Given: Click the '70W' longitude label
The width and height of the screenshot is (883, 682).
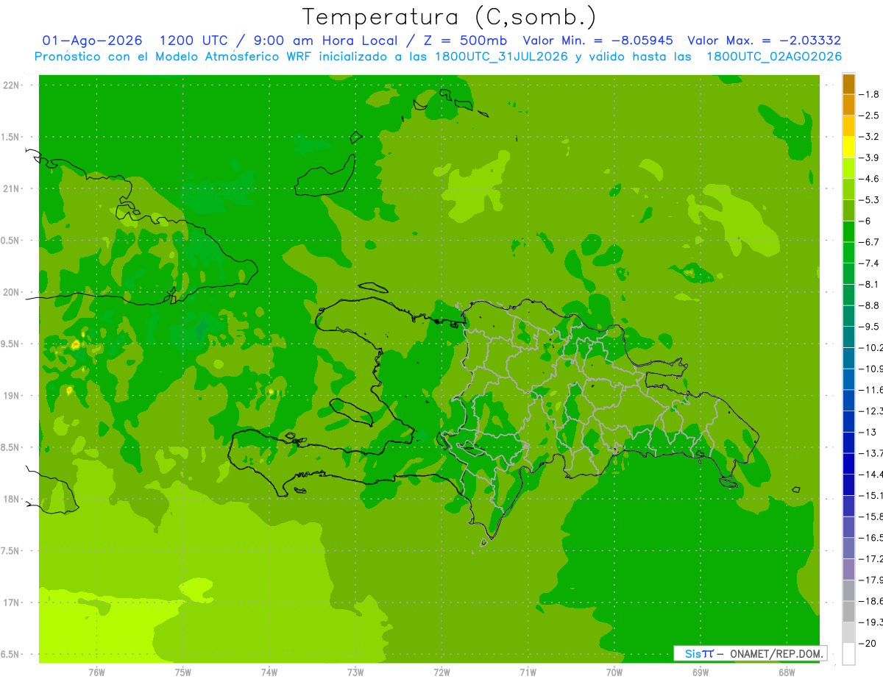Looking at the screenshot, I should [x=614, y=672].
